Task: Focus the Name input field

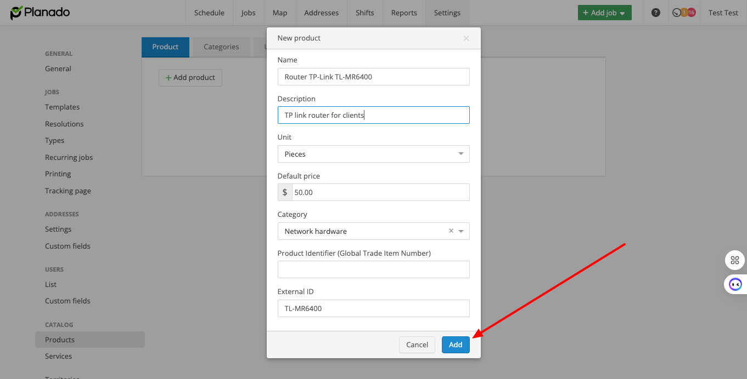Action: coord(374,77)
